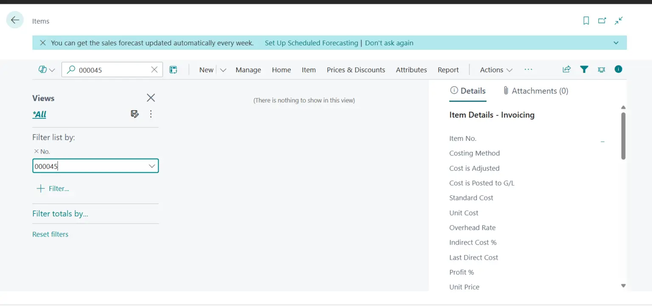Edit the *All view with the pencil icon

click(135, 114)
